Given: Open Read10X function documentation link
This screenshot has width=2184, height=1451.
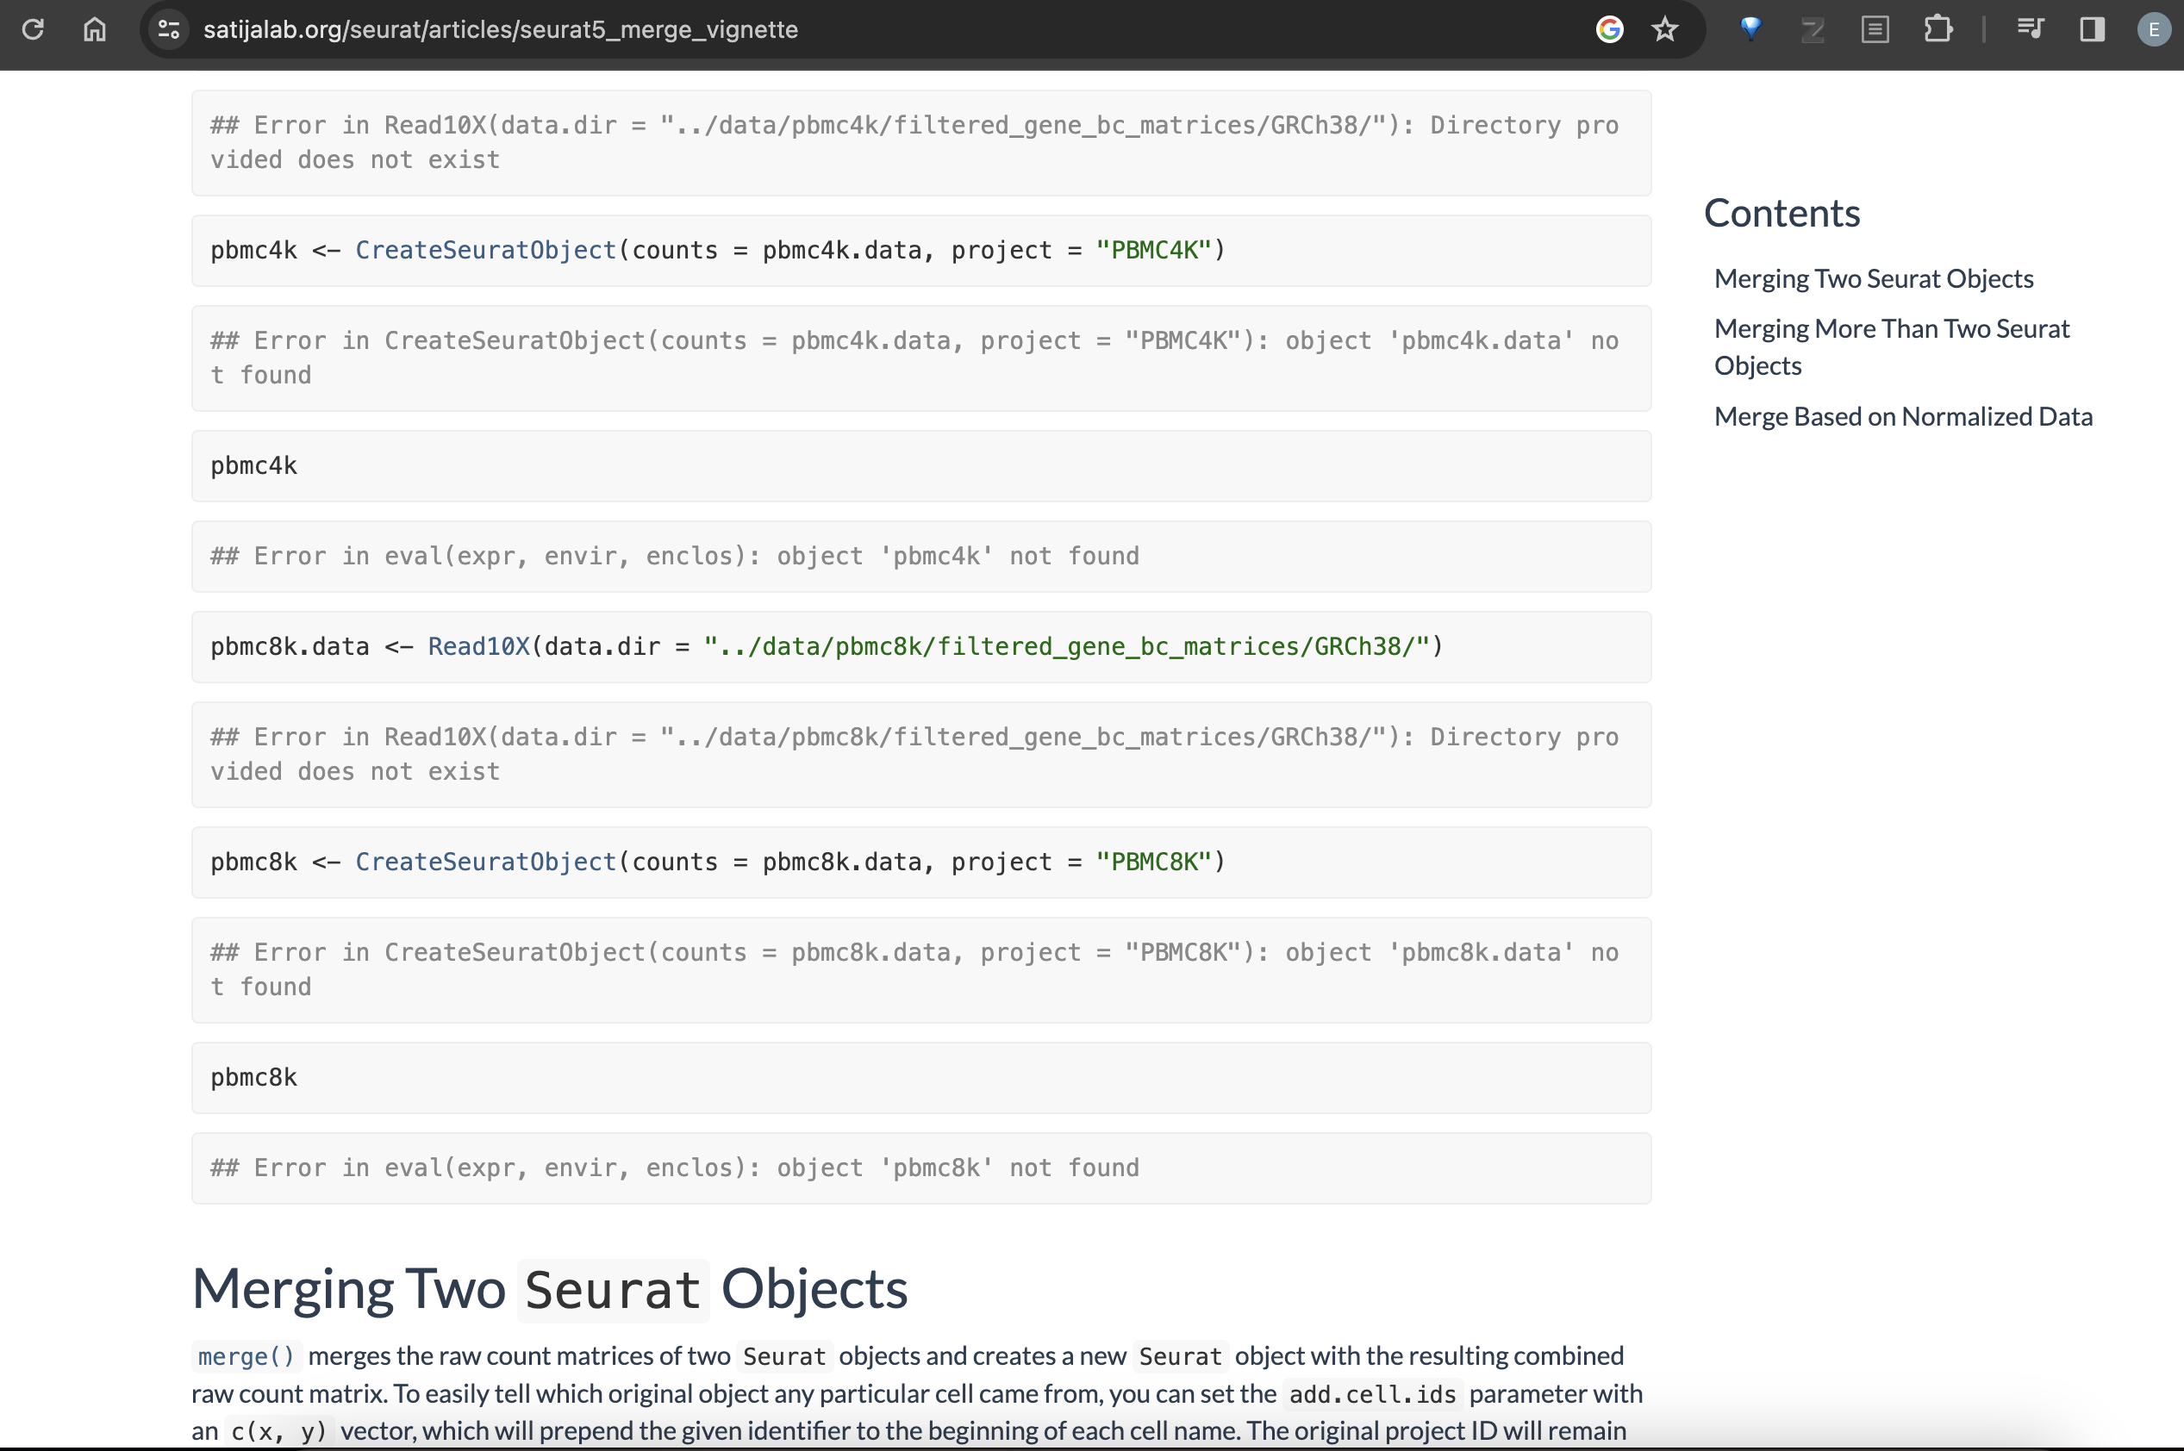Looking at the screenshot, I should coord(479,646).
